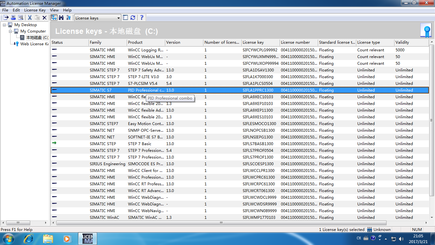Sort by the Validity column header
435x245 pixels.
pos(411,42)
